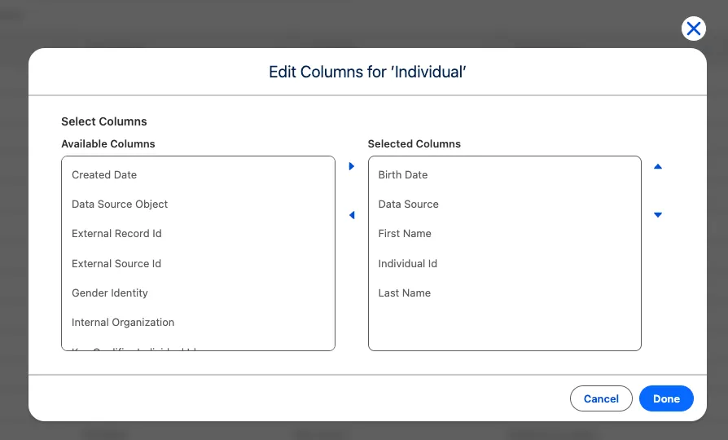Image resolution: width=728 pixels, height=440 pixels.
Task: Pick External Source Id column
Action: [116, 263]
